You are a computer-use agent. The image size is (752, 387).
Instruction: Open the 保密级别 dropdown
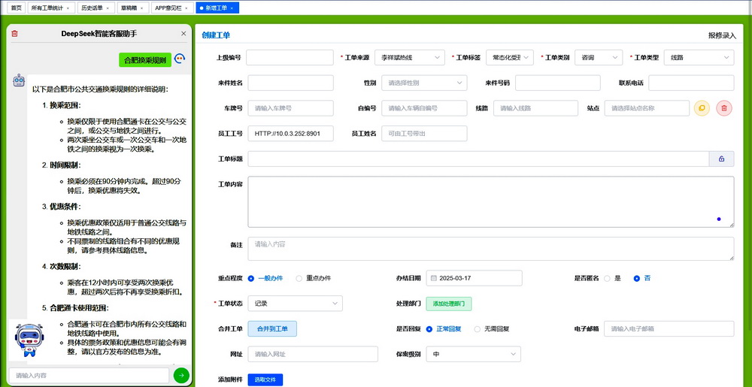pos(473,355)
